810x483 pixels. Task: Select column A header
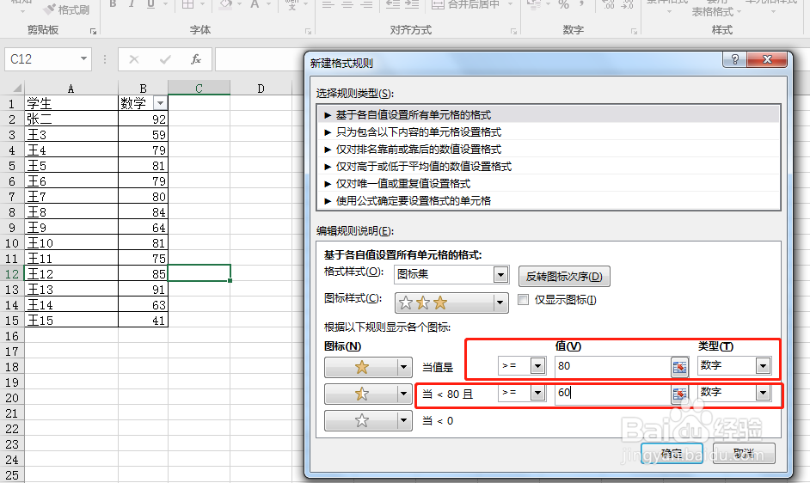71,89
